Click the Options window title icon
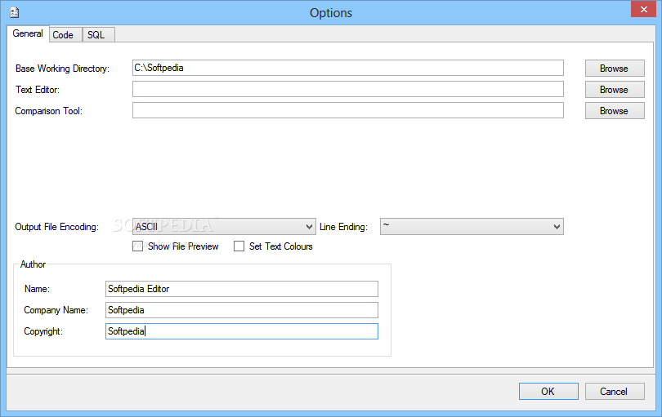This screenshot has height=417, width=662. coord(15,12)
